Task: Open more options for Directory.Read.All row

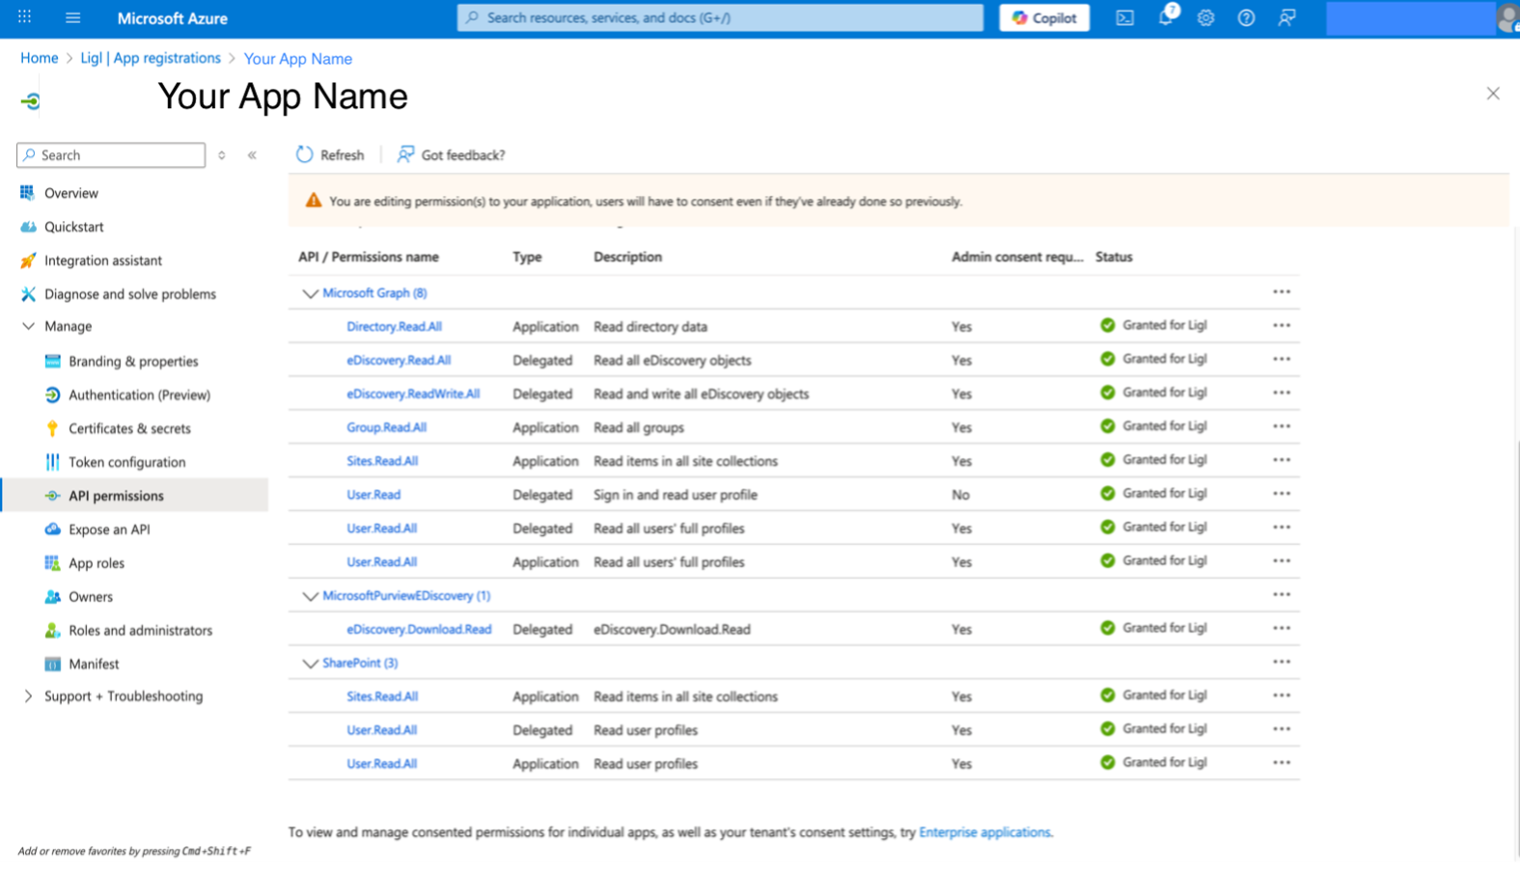Action: tap(1282, 326)
